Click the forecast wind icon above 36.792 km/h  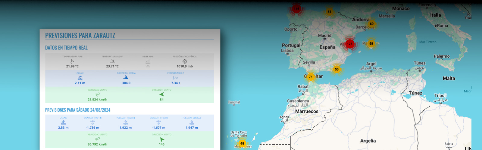(97, 139)
